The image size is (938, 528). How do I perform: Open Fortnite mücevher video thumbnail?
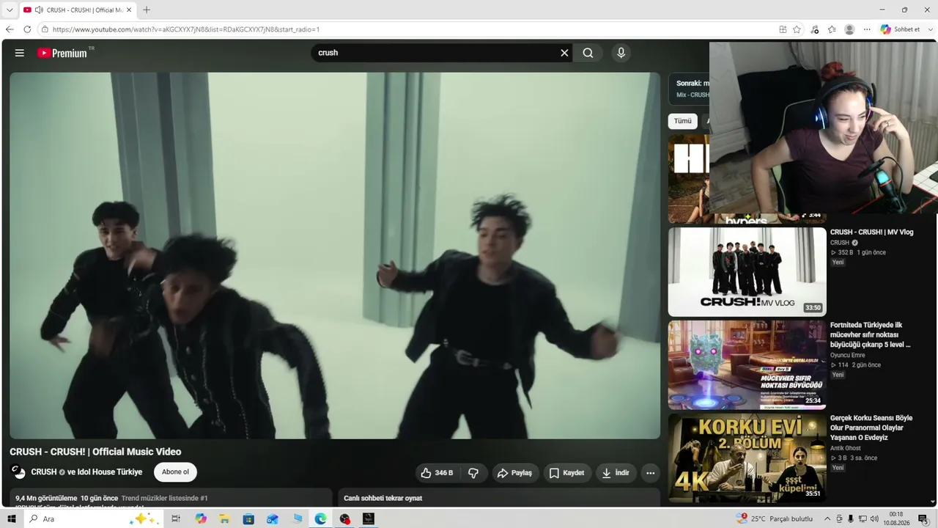tap(747, 364)
